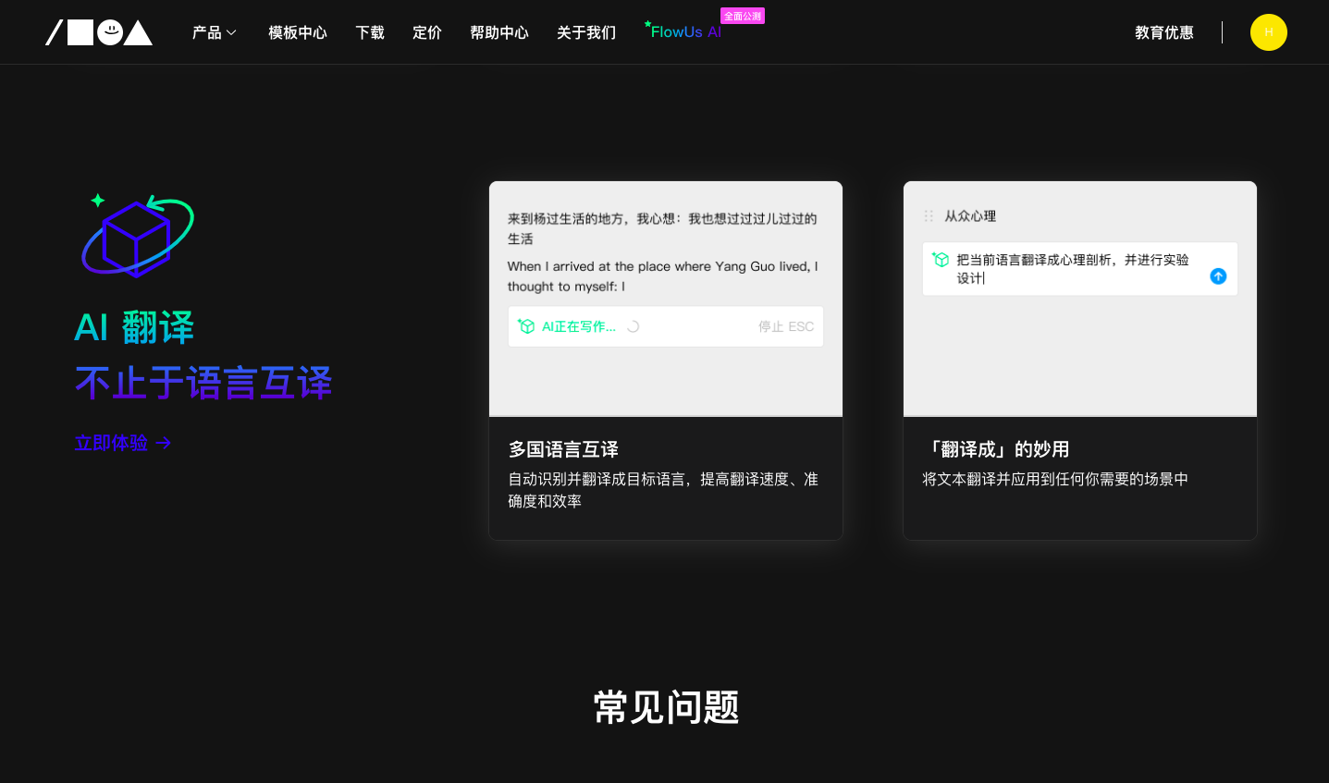Viewport: 1329px width, 783px height.
Task: Click the drag handle beside 从众心理
Action: click(x=929, y=216)
